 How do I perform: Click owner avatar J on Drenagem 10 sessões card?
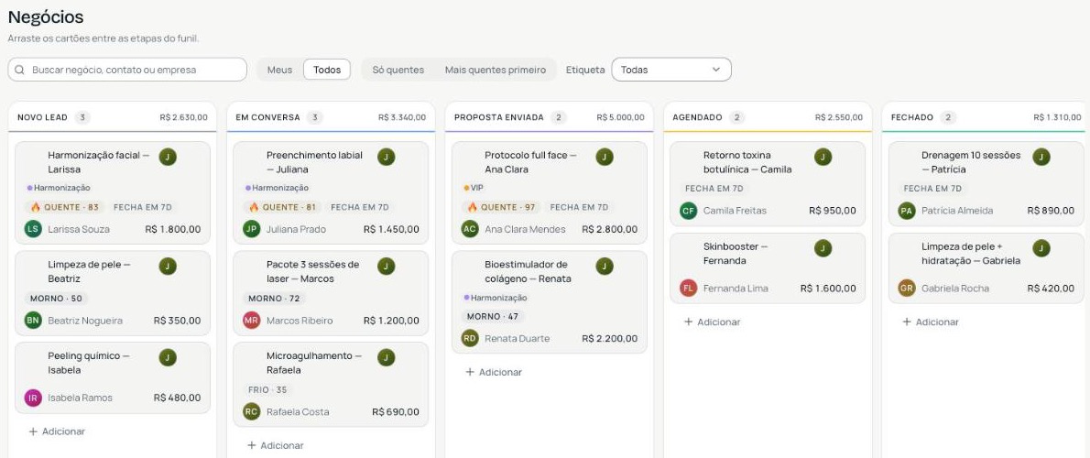(1041, 157)
